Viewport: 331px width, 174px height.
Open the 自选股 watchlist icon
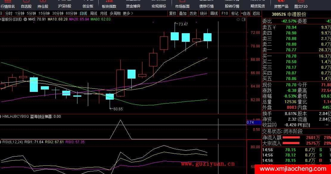(x=26, y=6)
